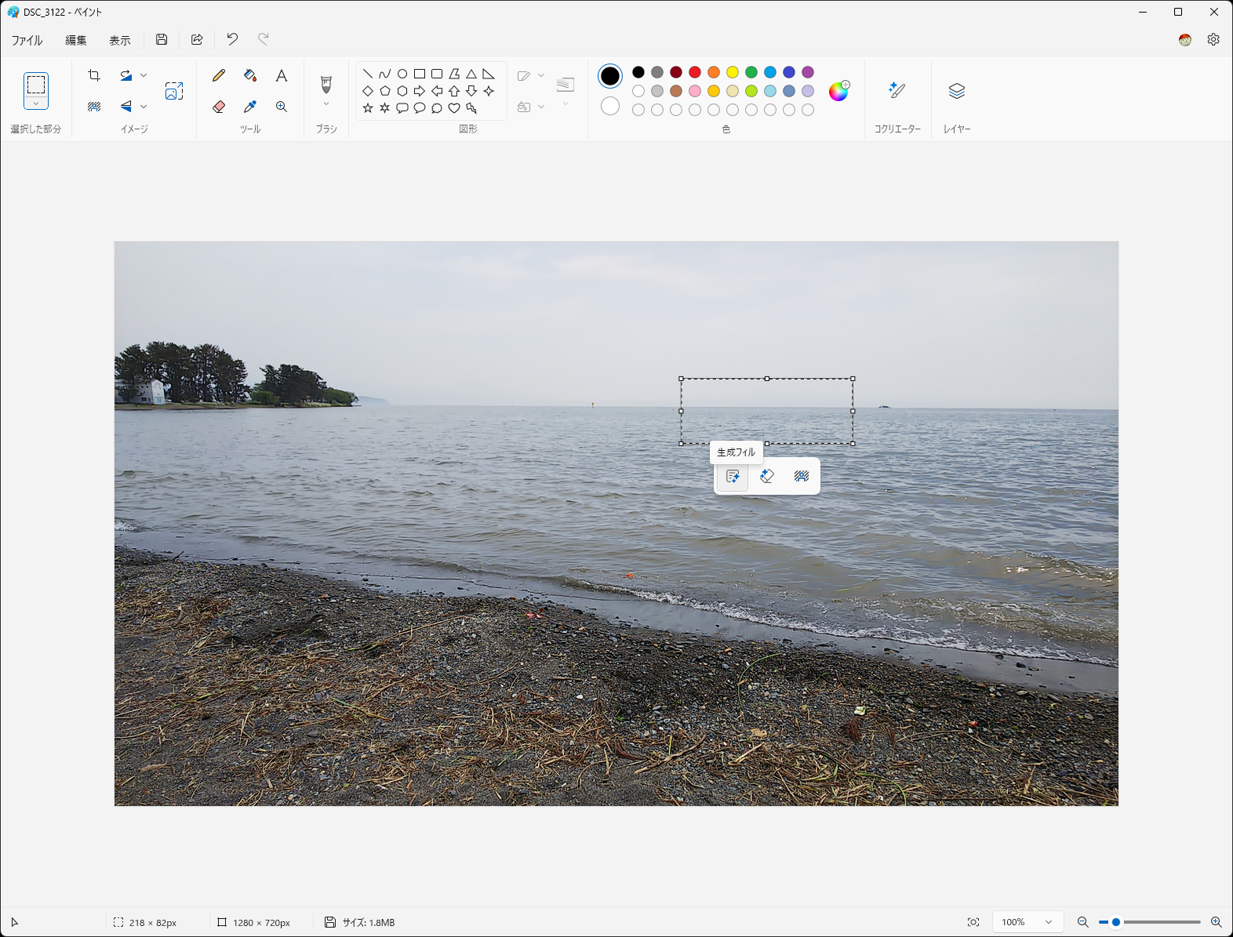The image size is (1233, 937).
Task: Choose the heart shape
Action: pos(454,108)
